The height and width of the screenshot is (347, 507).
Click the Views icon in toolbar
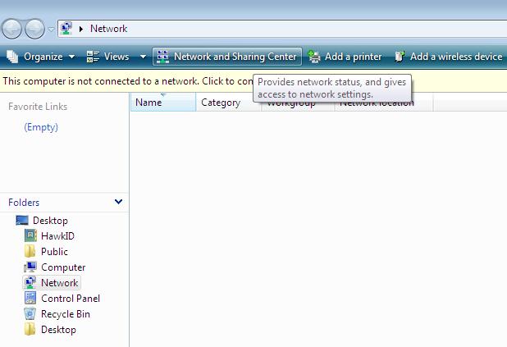click(x=93, y=57)
